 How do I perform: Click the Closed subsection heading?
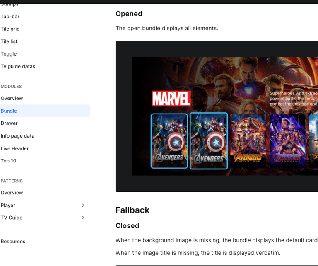pyautogui.click(x=128, y=226)
